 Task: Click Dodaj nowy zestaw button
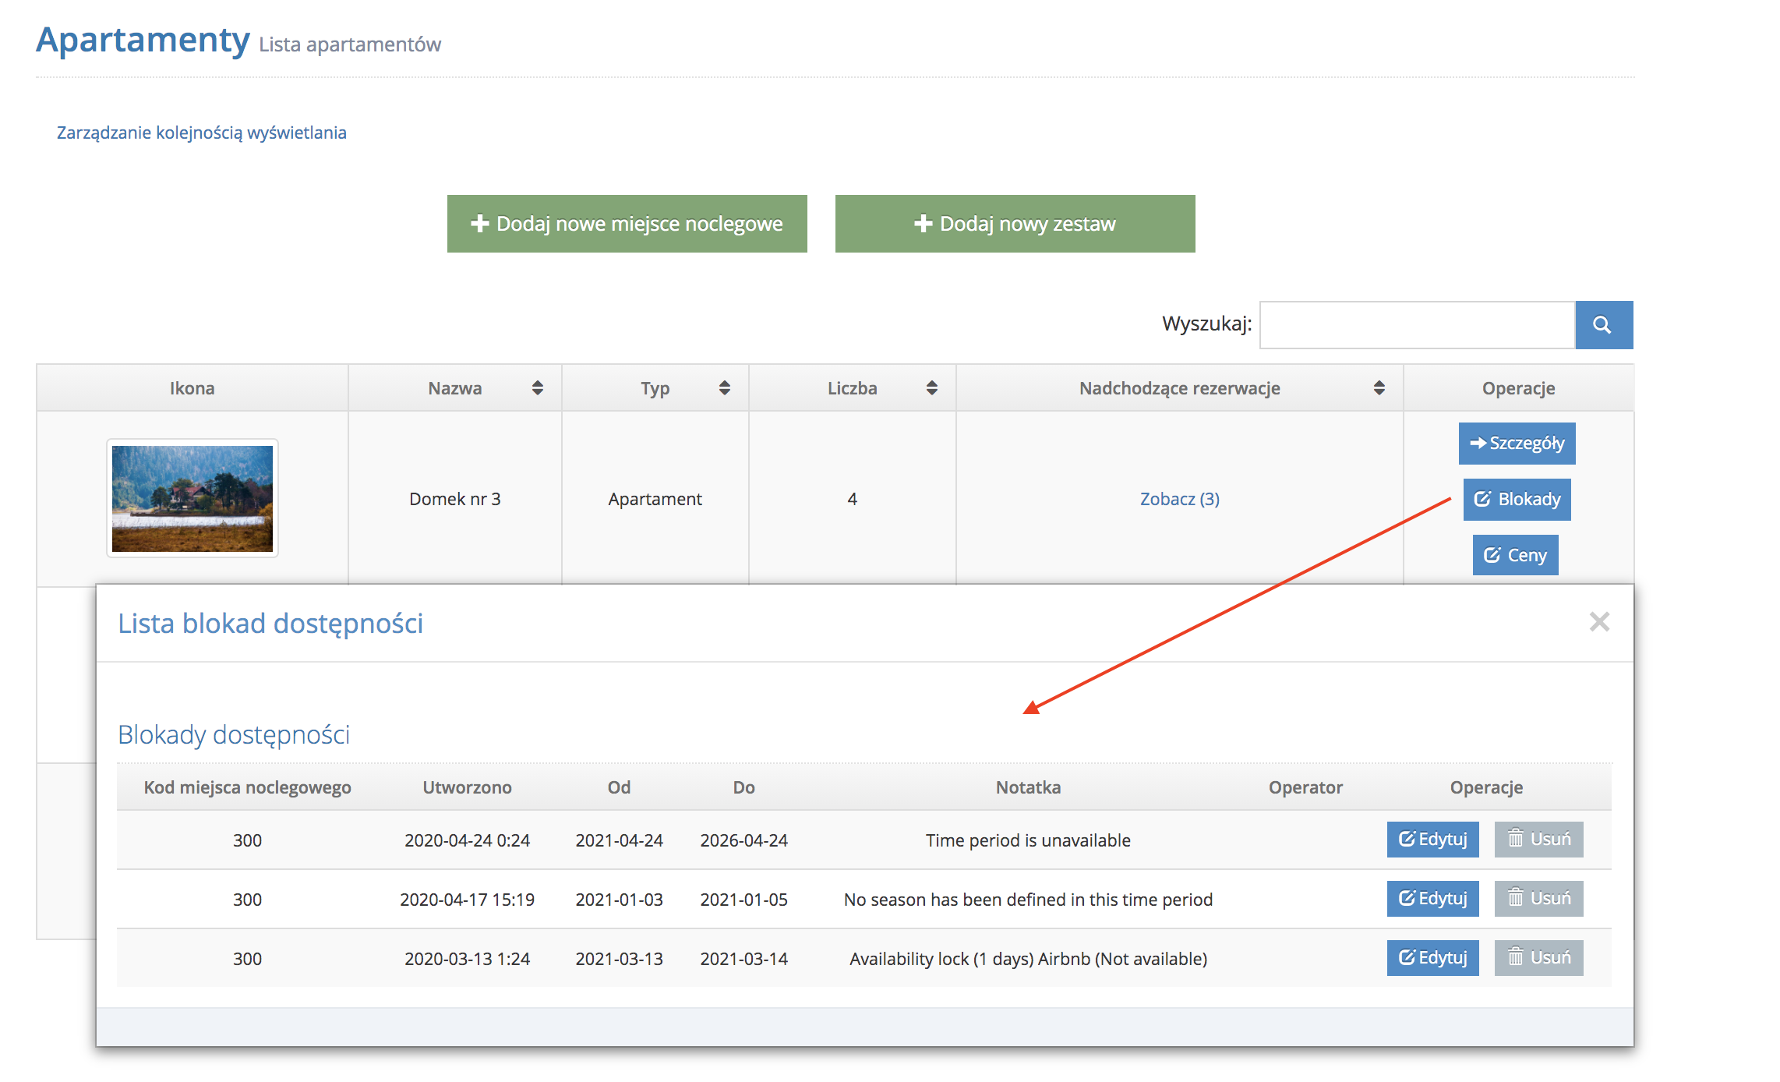[1015, 224]
